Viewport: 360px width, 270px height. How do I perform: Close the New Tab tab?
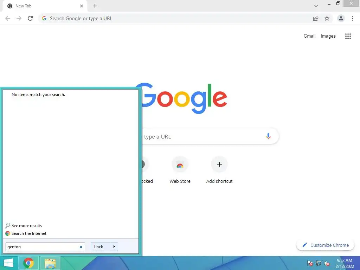(82, 6)
